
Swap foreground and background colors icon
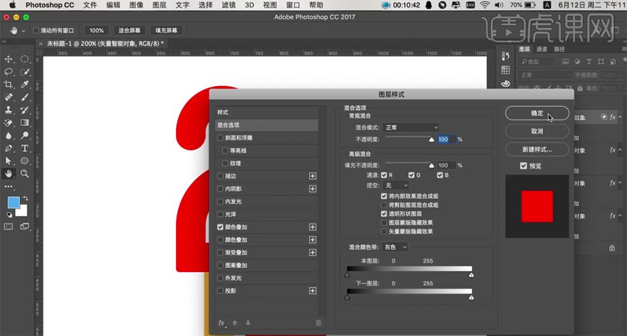[x=25, y=199]
